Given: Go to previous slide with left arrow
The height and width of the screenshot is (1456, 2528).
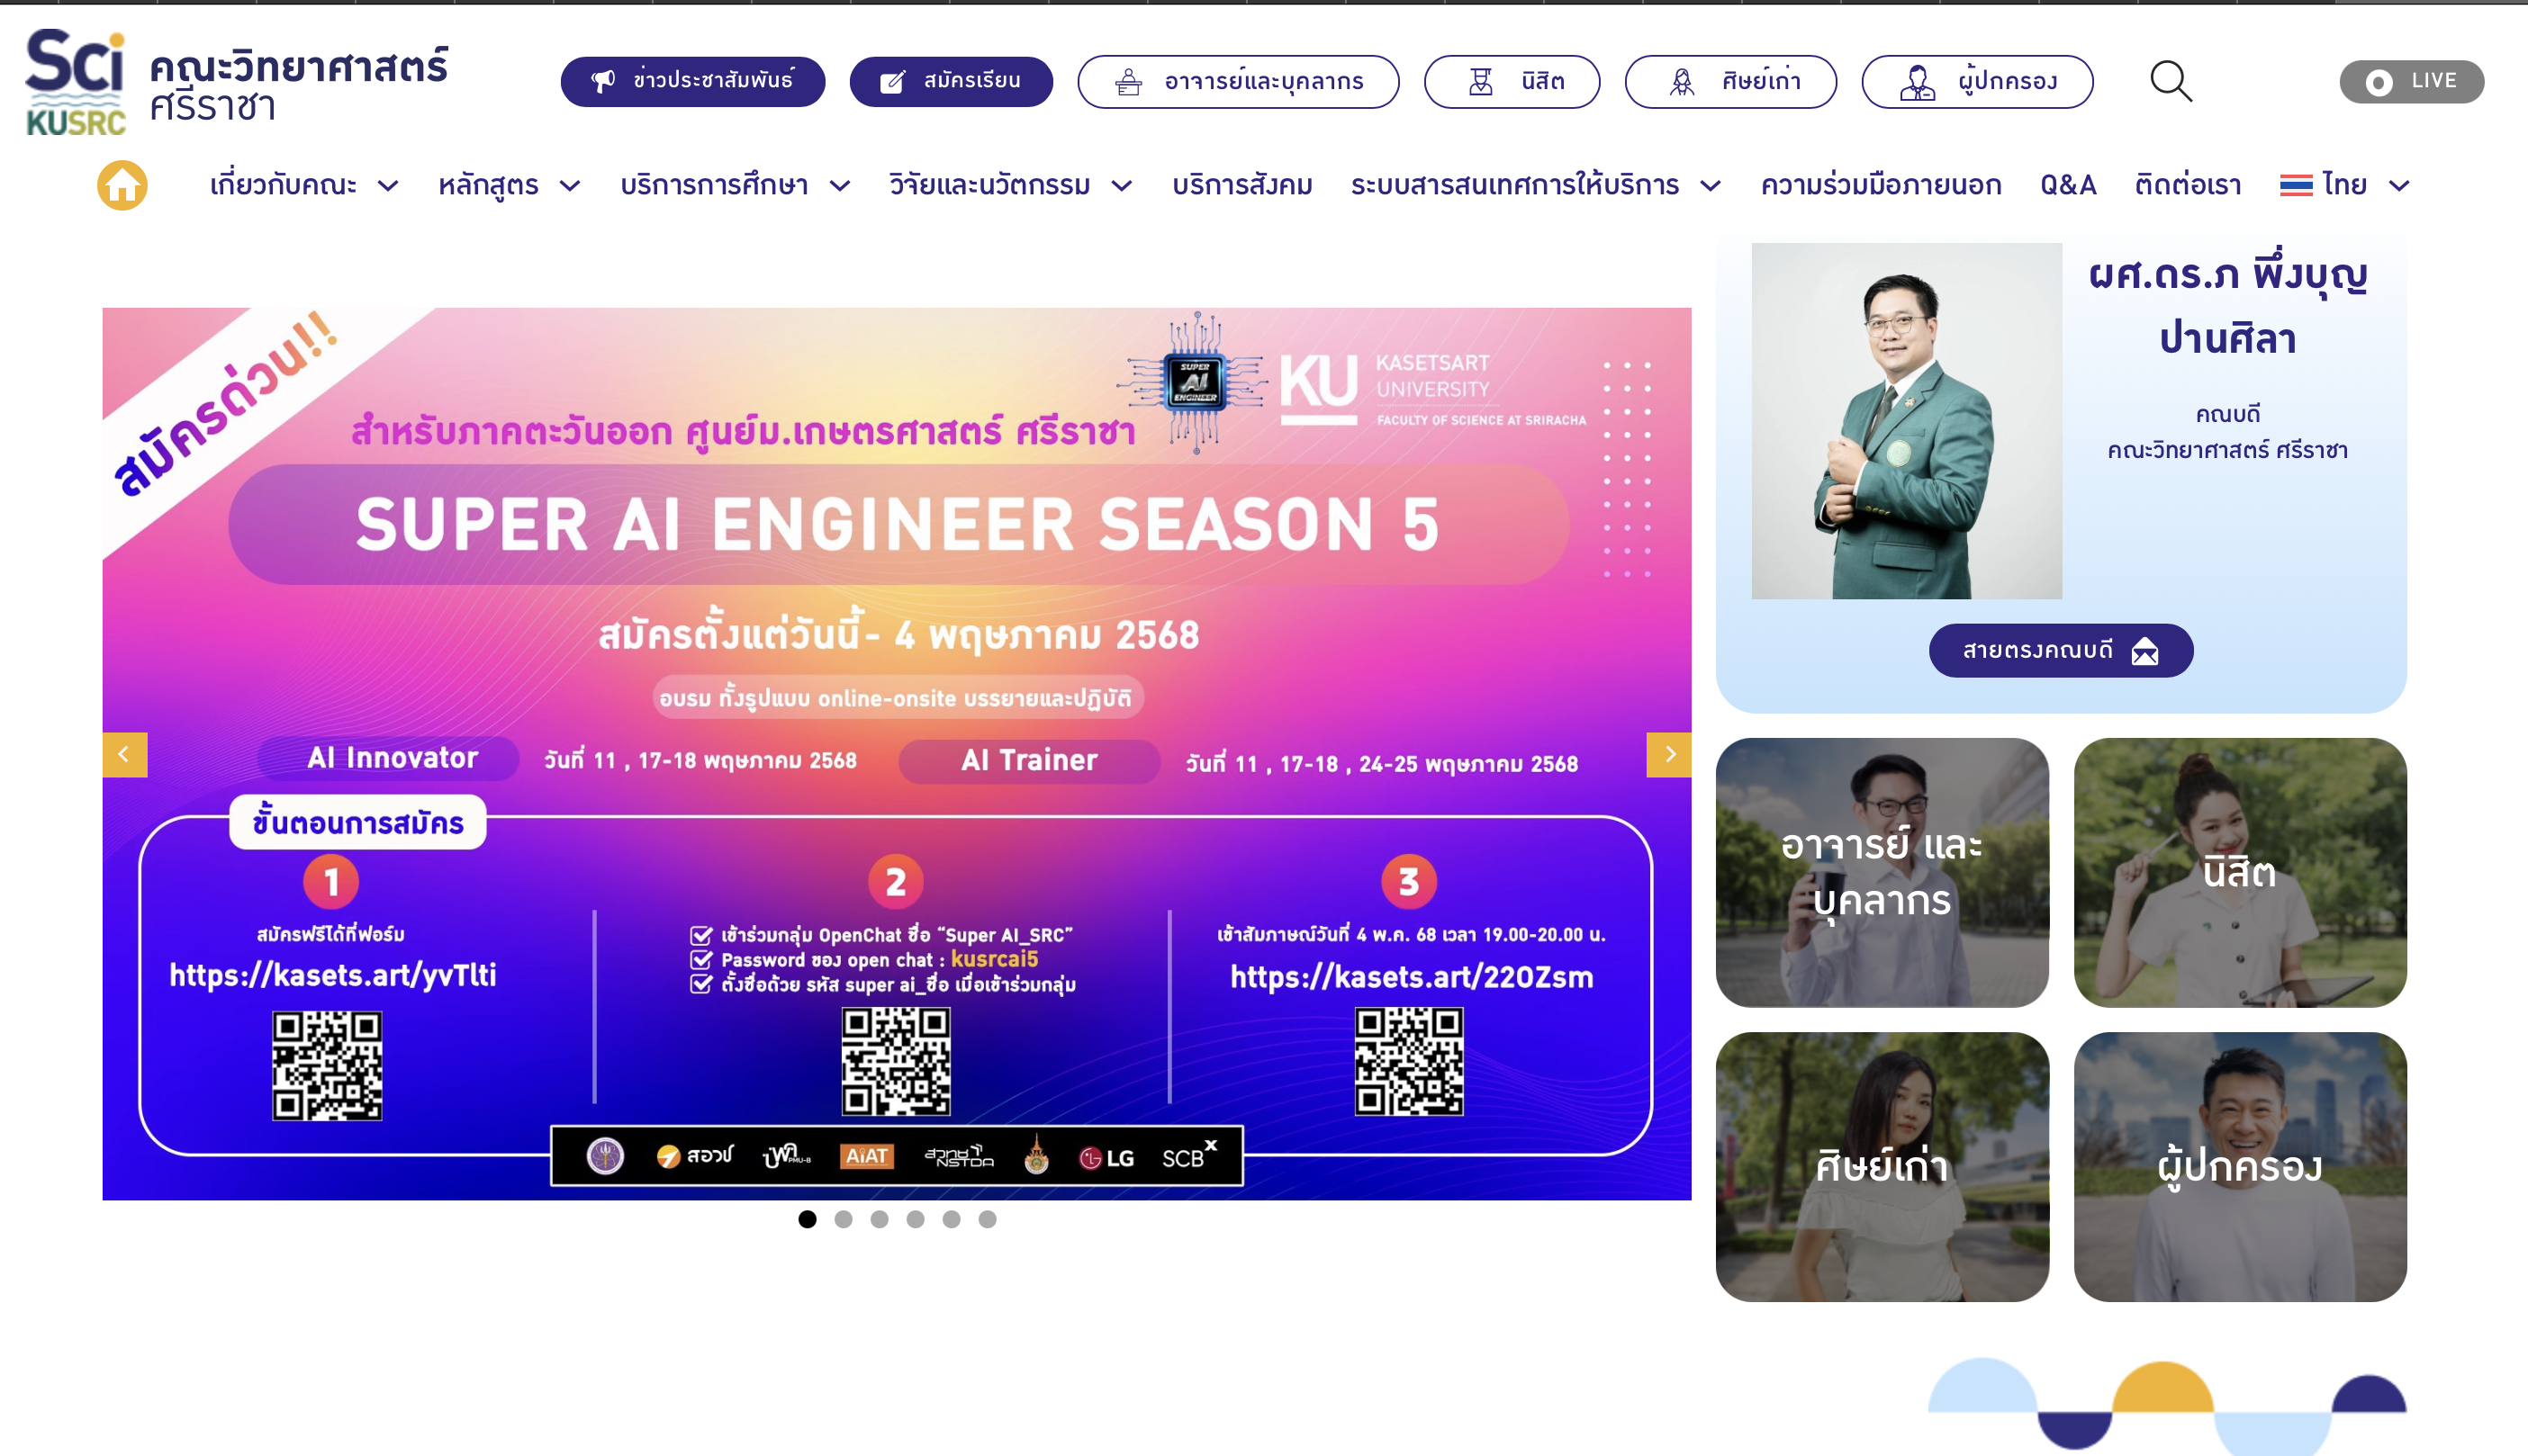Looking at the screenshot, I should 125,754.
